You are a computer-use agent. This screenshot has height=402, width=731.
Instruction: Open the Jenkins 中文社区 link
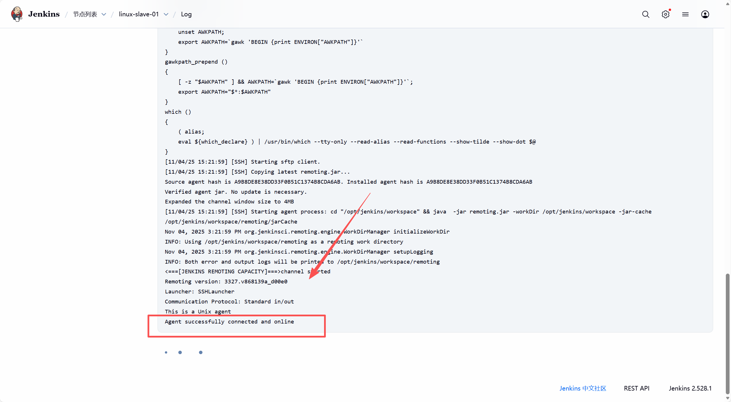[582, 388]
